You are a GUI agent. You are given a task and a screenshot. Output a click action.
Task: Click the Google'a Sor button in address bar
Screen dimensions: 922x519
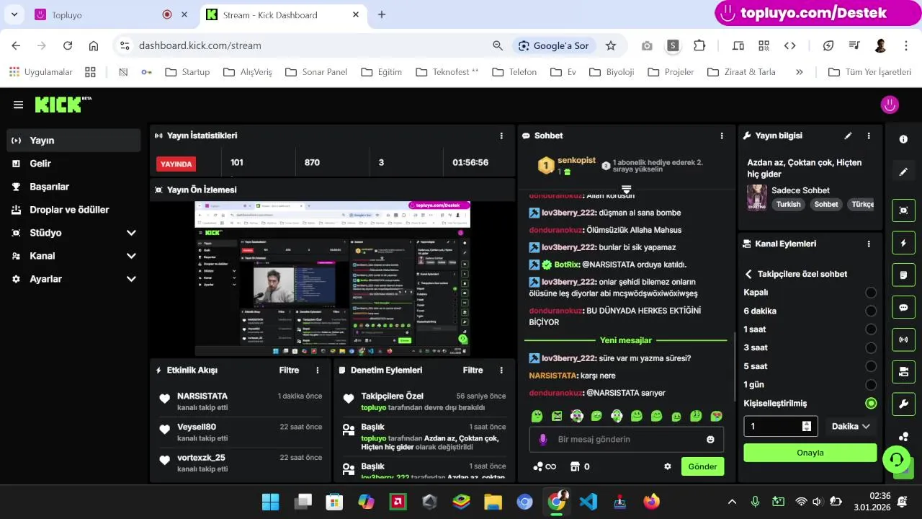[553, 45]
